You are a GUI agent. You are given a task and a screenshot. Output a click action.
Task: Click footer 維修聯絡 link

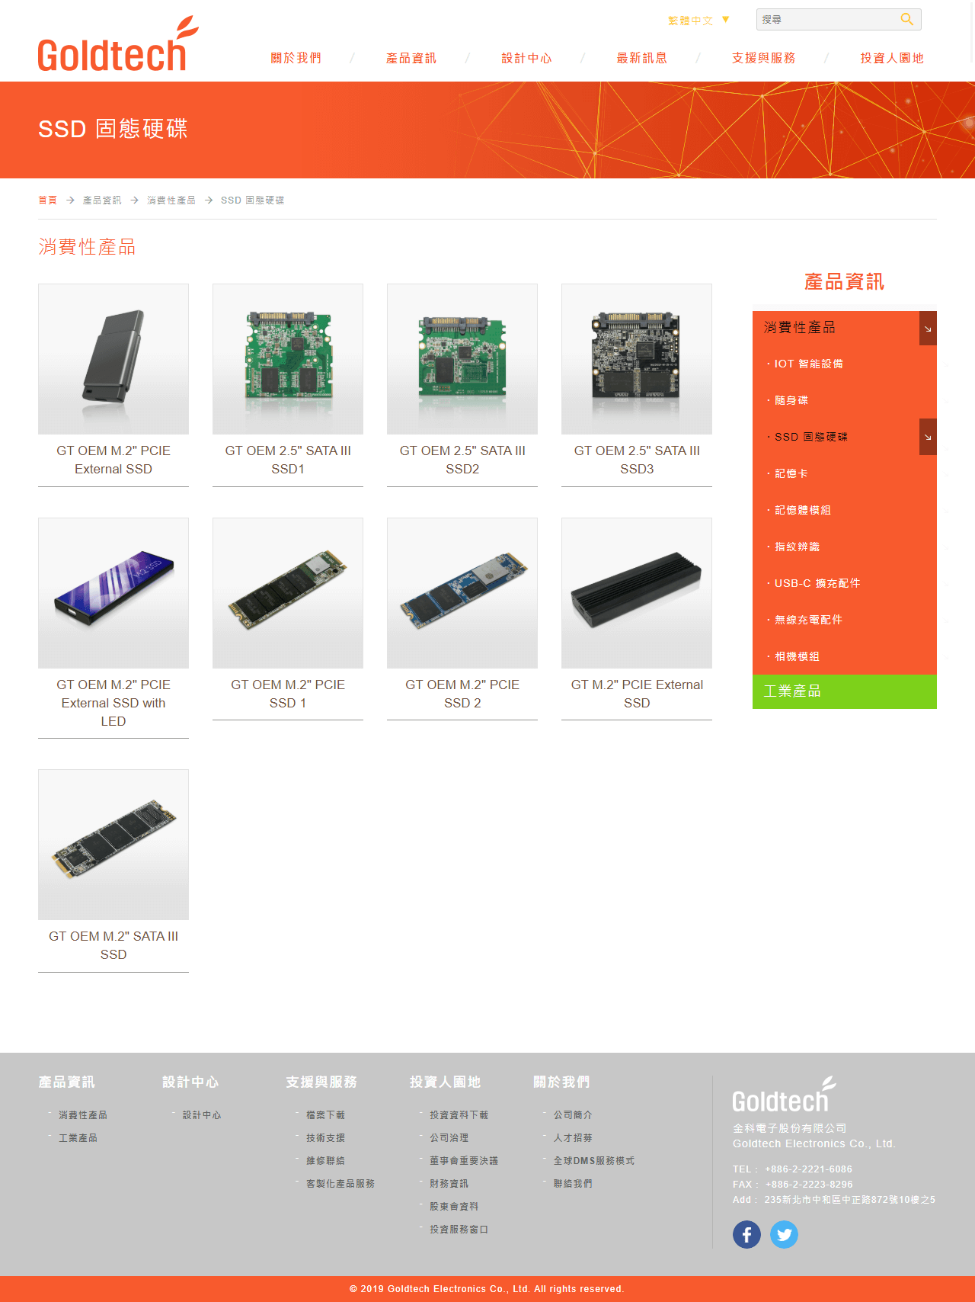[x=325, y=1160]
